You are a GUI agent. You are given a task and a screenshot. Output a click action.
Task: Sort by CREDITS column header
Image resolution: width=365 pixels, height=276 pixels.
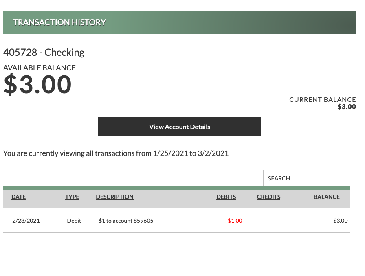[x=268, y=197]
